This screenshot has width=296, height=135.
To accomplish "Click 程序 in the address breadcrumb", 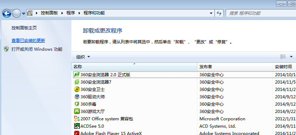I will (71, 13).
